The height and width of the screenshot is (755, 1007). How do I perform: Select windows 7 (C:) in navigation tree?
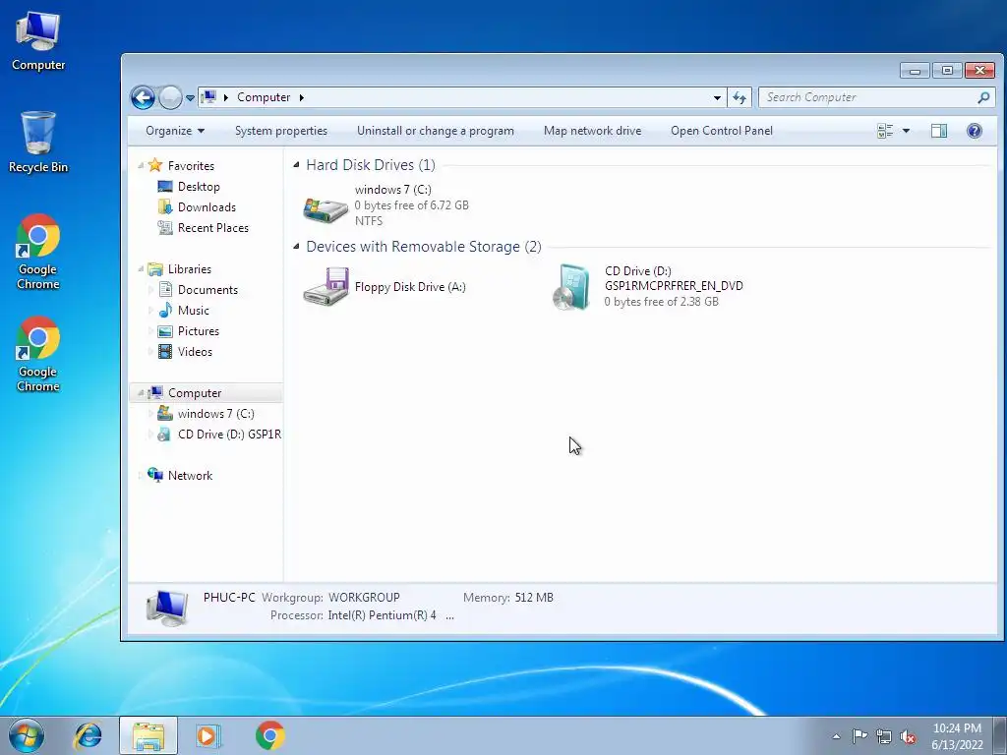(215, 414)
